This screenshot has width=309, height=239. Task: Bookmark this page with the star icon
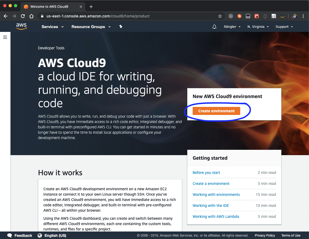(x=220, y=16)
